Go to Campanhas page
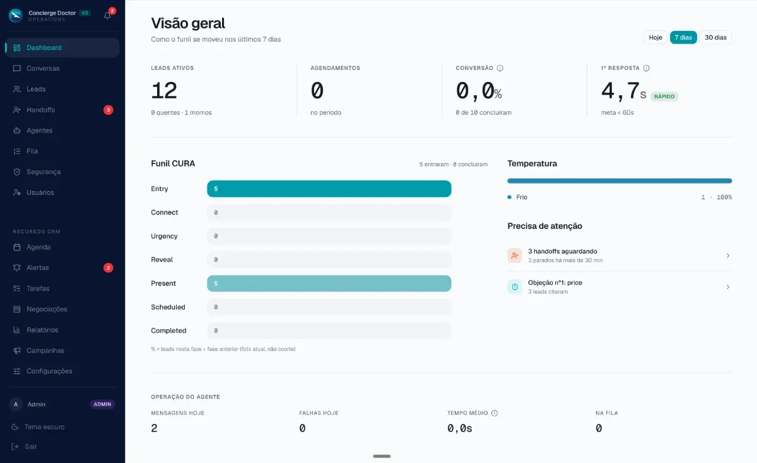The image size is (757, 463). pos(62,351)
